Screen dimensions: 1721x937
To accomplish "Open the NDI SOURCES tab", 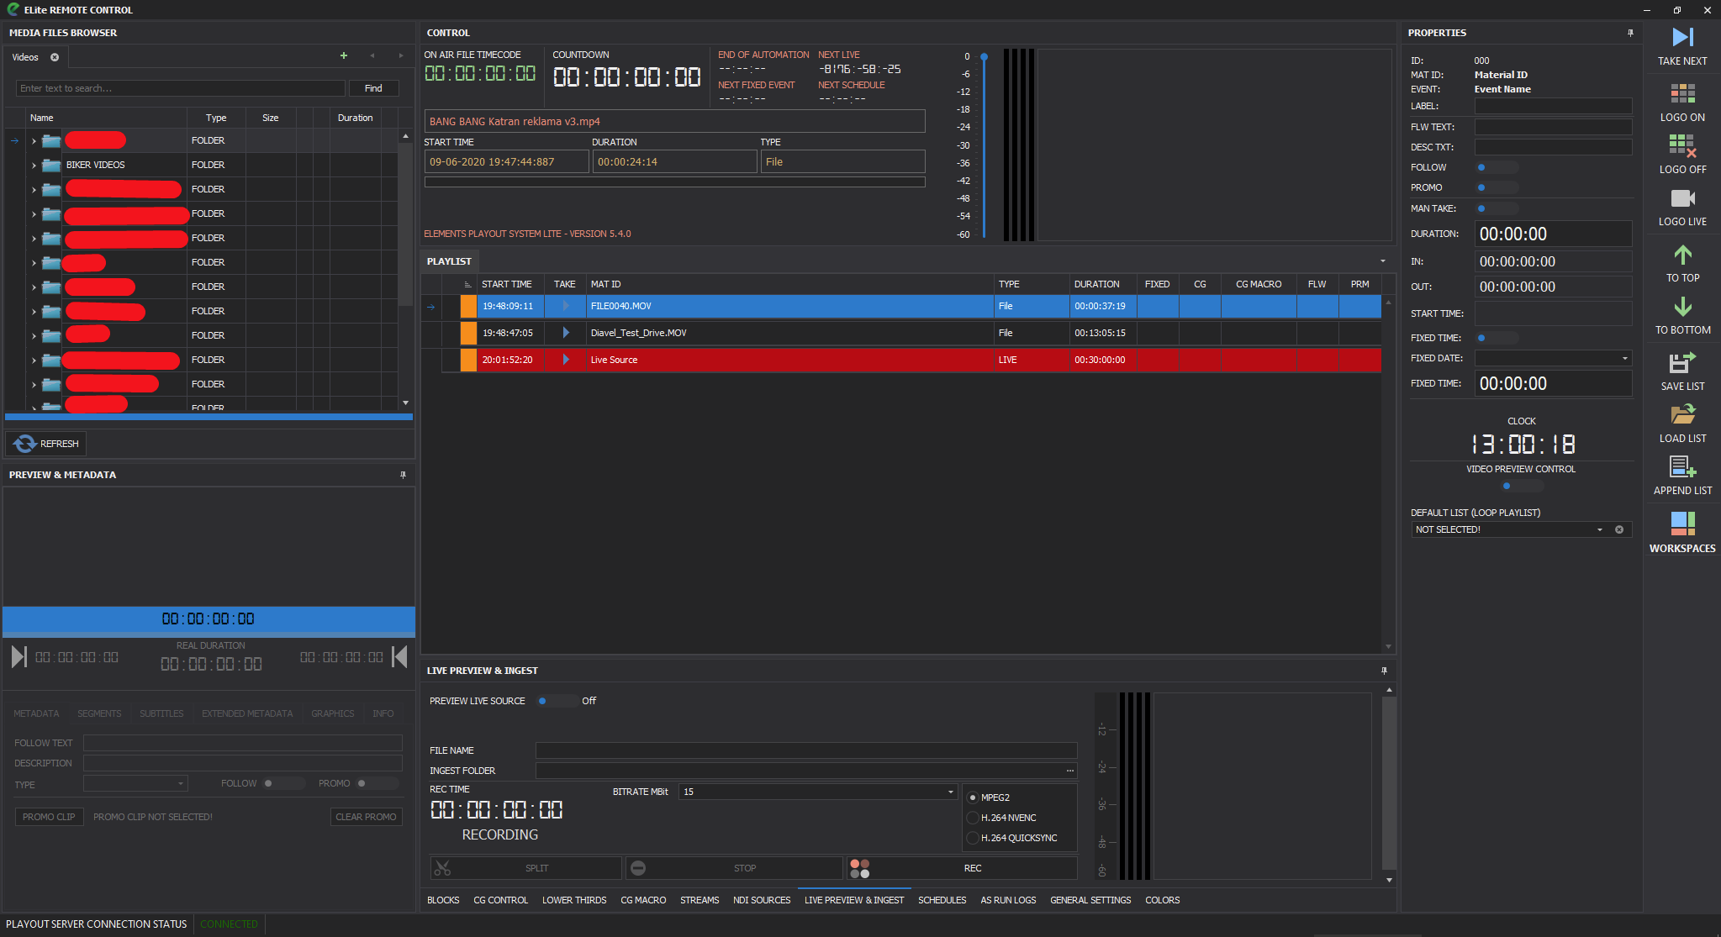I will 762,900.
